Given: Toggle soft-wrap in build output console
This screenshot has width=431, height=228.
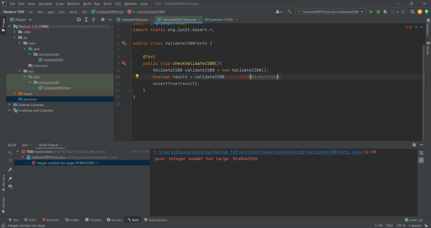Looking at the screenshot, I should coord(421,153).
